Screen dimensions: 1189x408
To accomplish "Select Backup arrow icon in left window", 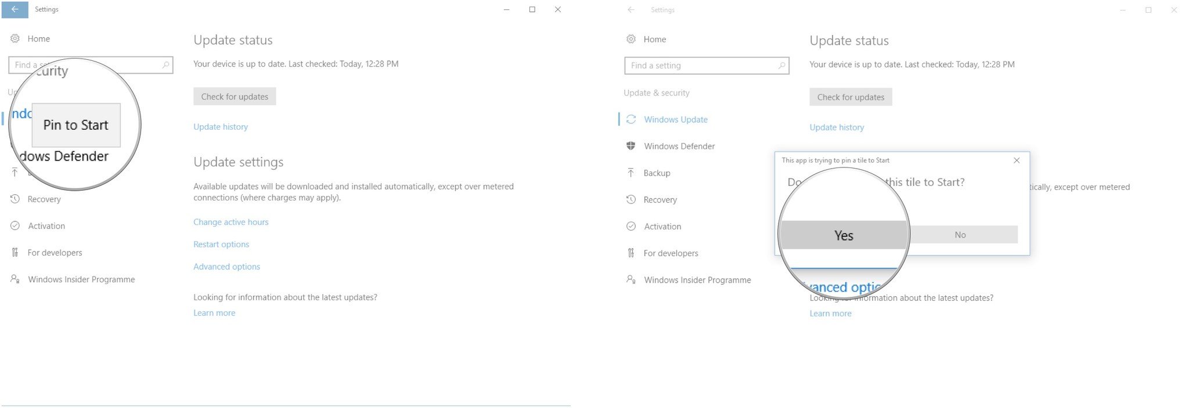I will 15,172.
